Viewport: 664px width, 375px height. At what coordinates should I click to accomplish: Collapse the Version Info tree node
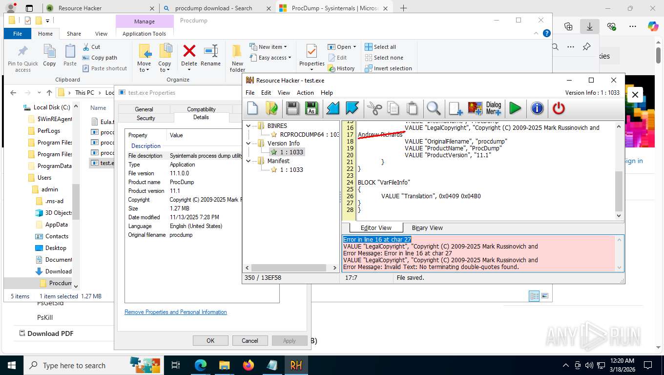[249, 144]
